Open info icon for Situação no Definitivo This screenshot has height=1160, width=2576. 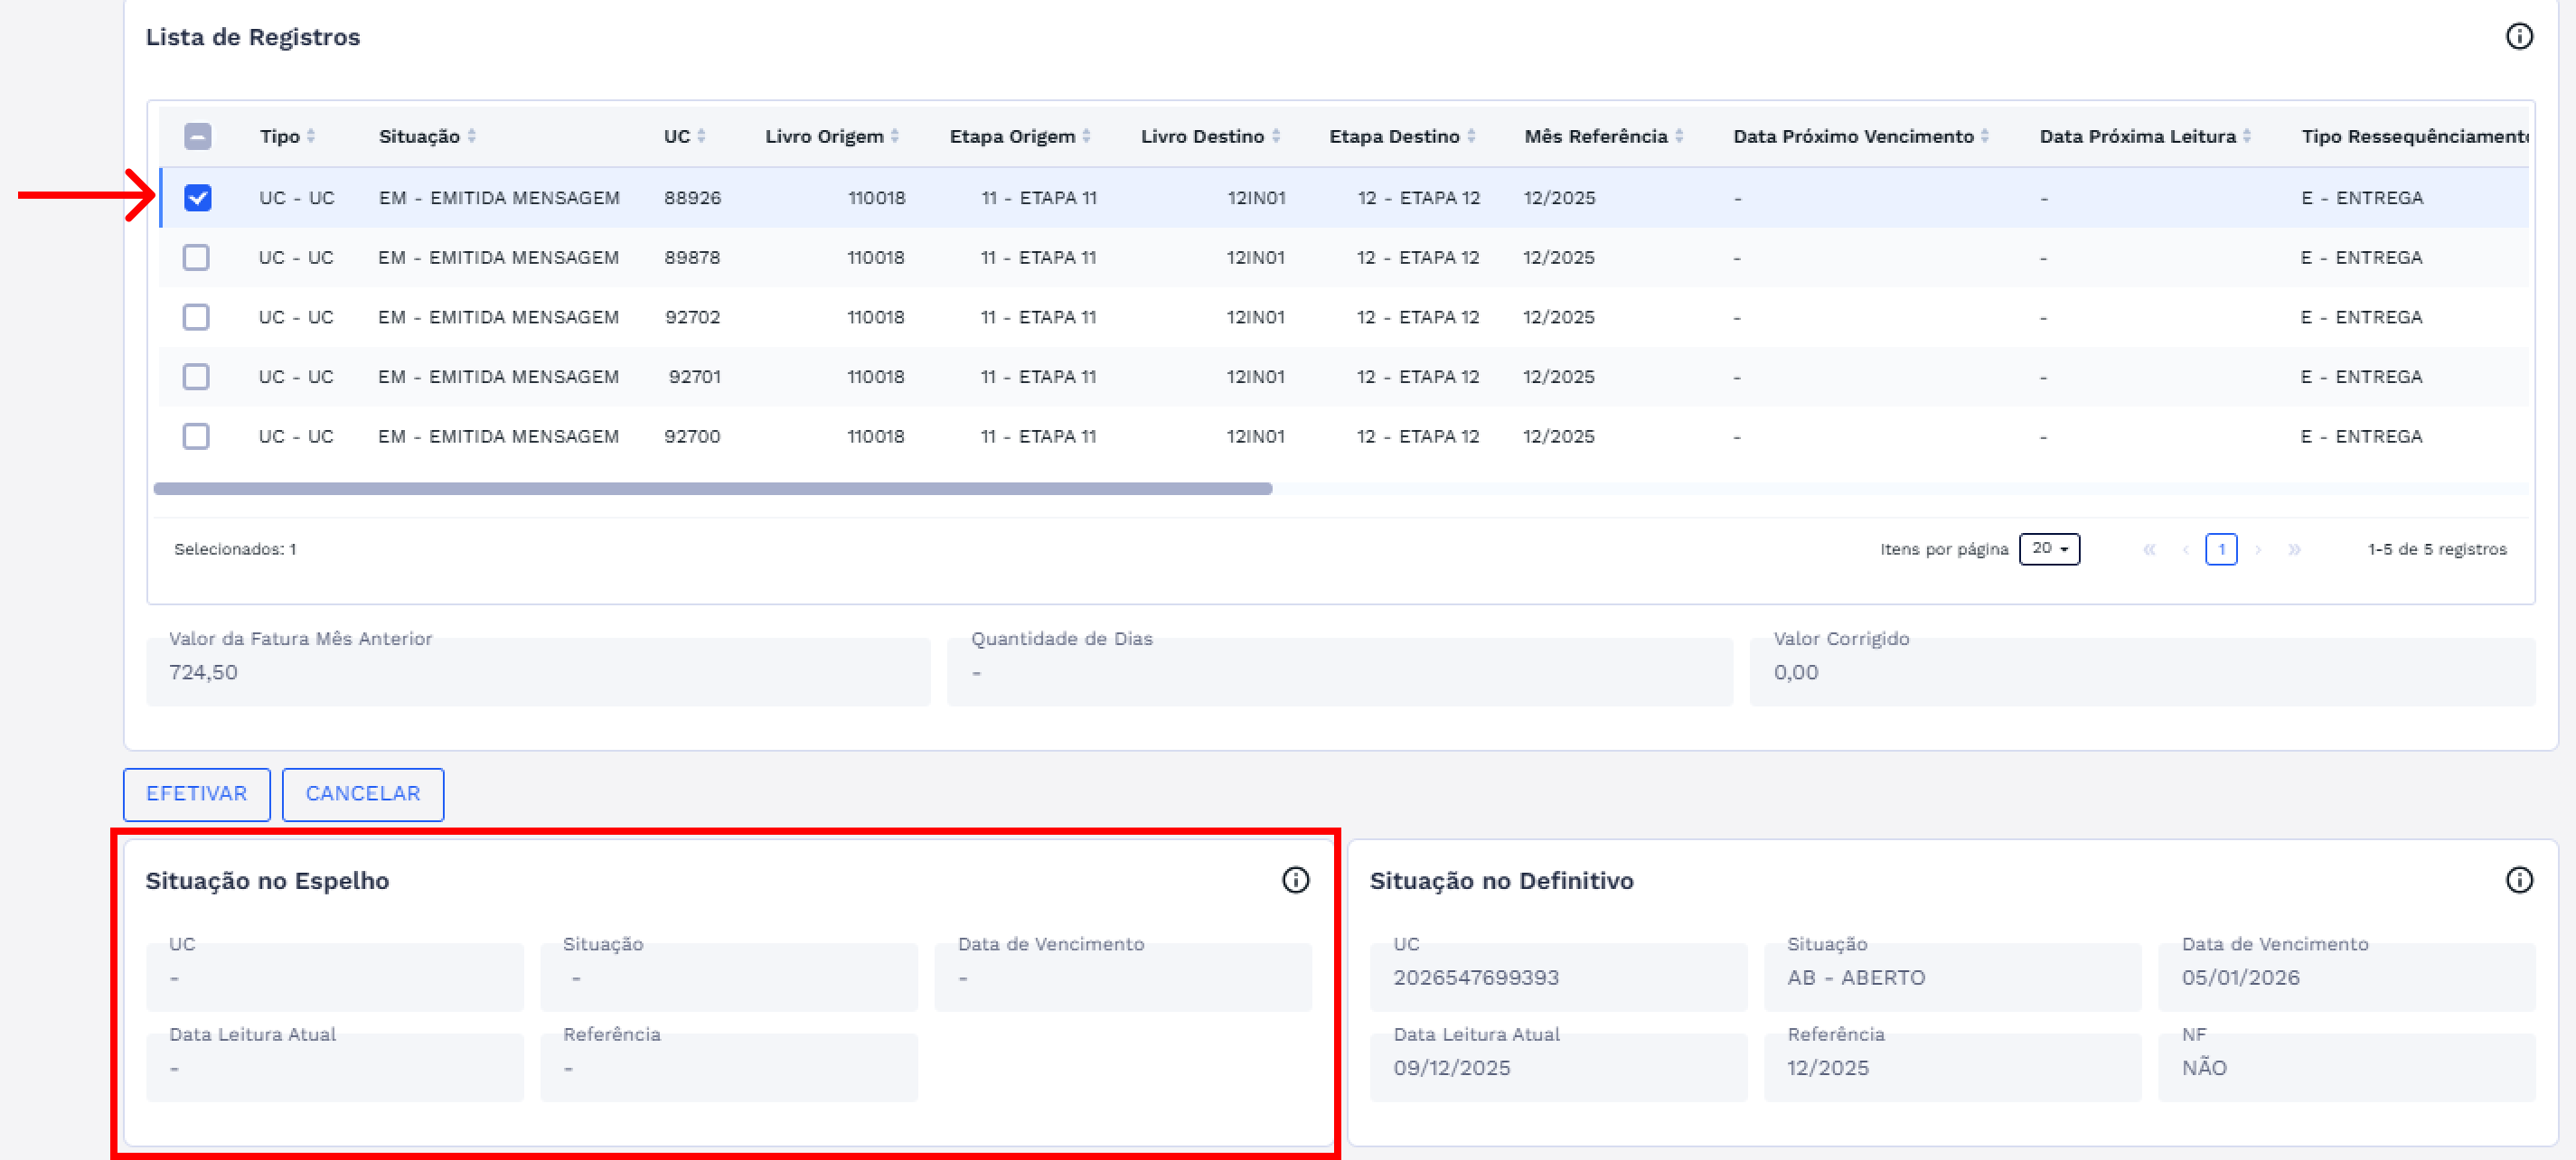click(2518, 880)
